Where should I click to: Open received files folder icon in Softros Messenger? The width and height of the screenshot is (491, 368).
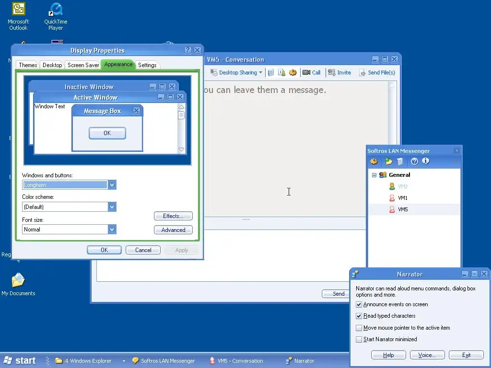point(388,161)
